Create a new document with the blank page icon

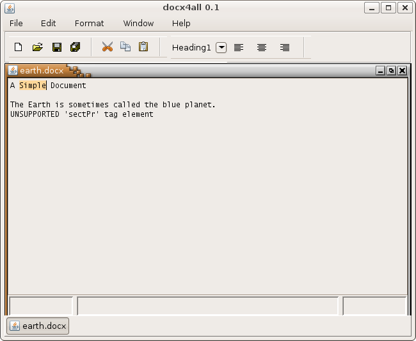(x=19, y=47)
